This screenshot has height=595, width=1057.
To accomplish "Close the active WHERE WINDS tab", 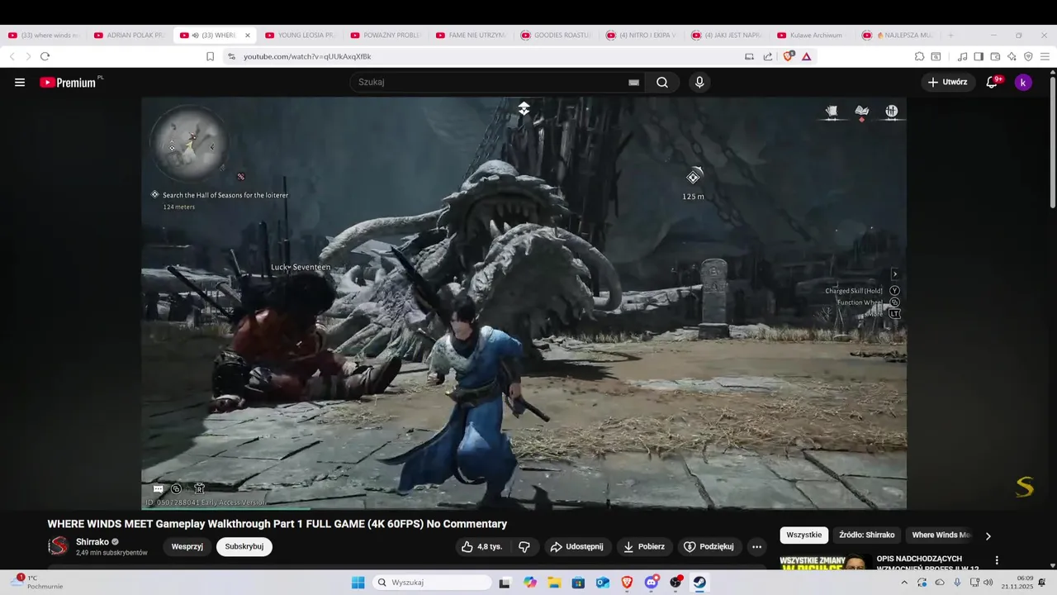I will 247,36.
